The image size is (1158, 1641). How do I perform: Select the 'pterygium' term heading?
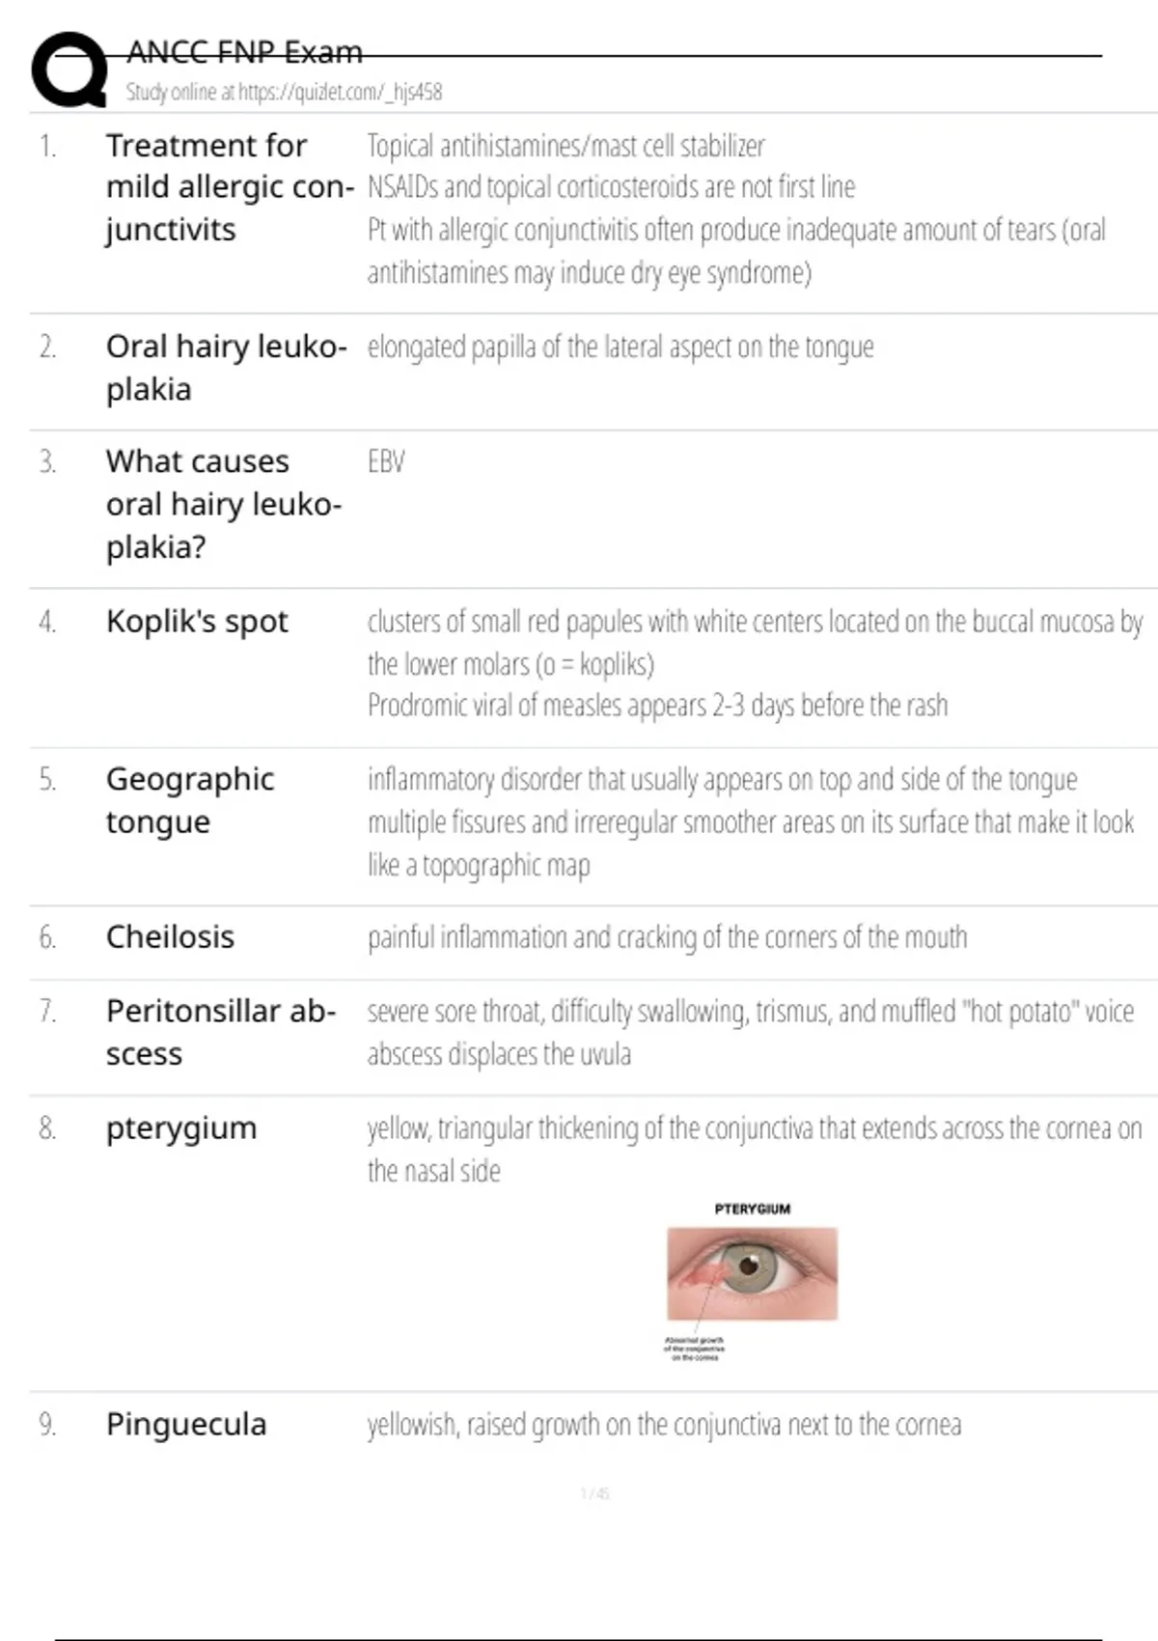pos(181,1127)
